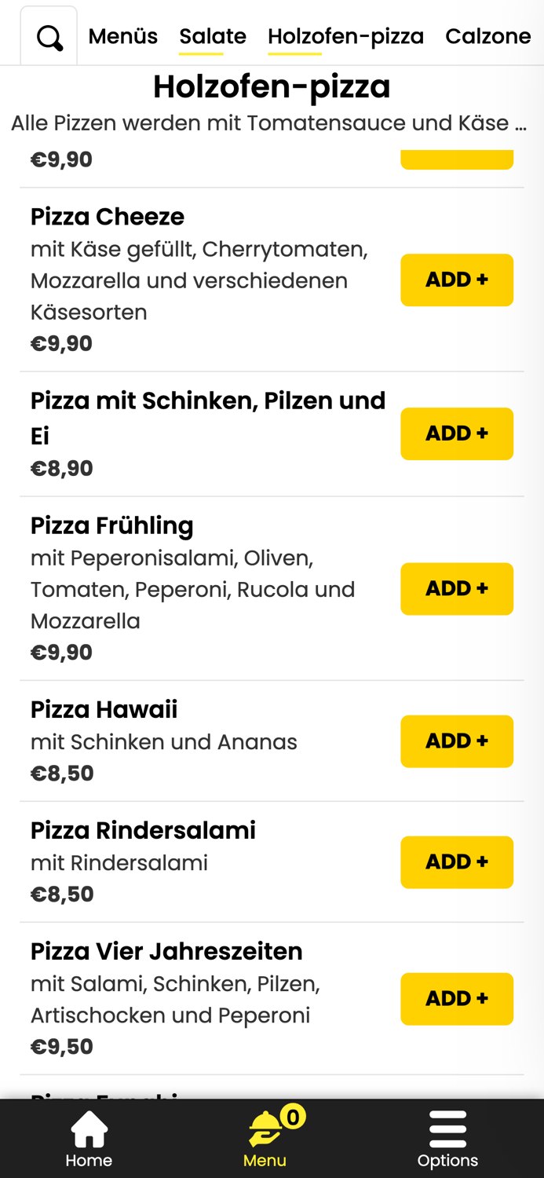Add Pizza Vier Jahreszeiten to the order
This screenshot has width=544, height=1178.
(x=457, y=998)
